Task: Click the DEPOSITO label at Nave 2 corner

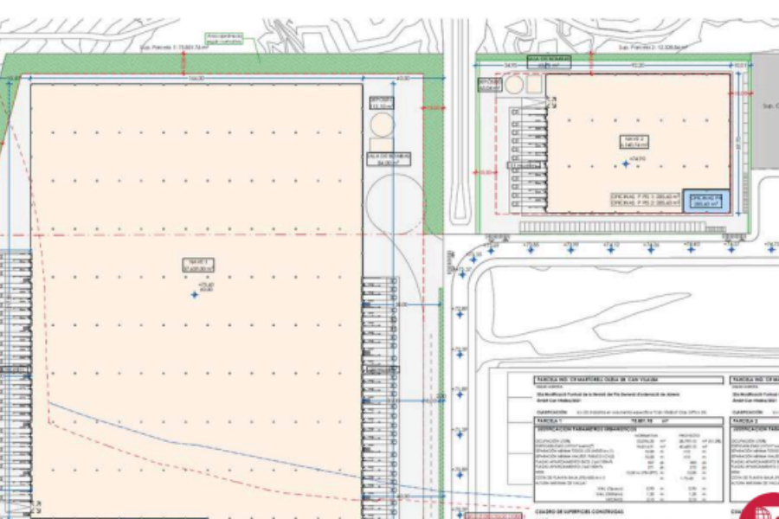Action: click(489, 84)
